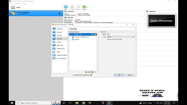Open the Shared Folders settings category
This screenshot has width=187, height=105.
coord(60,55)
